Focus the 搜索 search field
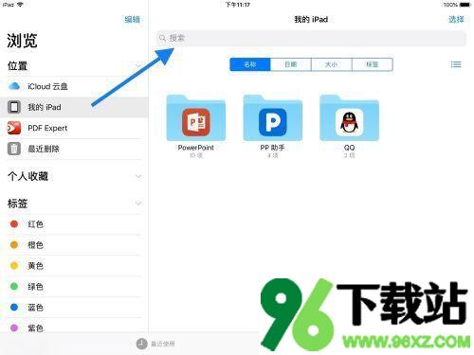 311,38
